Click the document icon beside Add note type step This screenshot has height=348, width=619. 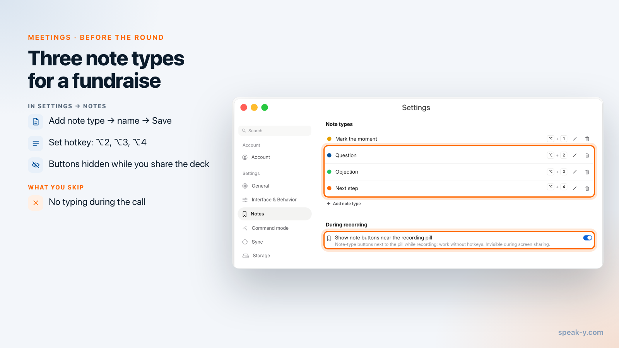(x=36, y=121)
